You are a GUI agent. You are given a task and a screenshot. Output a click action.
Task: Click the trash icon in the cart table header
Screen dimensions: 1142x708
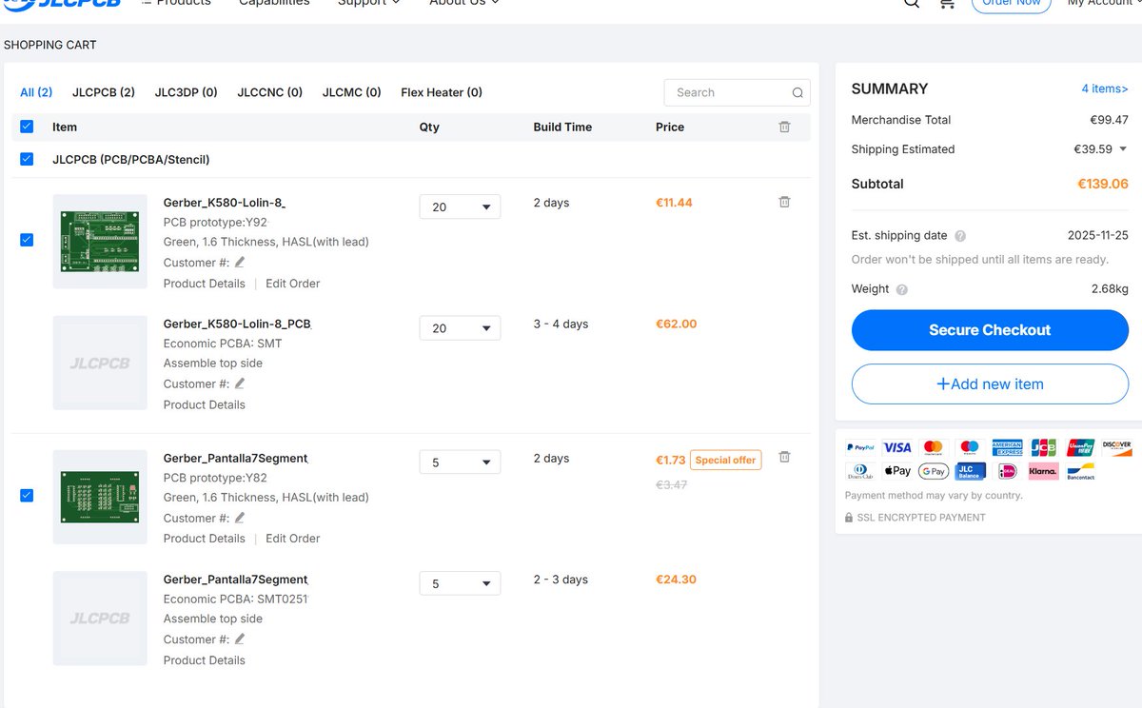click(x=784, y=127)
